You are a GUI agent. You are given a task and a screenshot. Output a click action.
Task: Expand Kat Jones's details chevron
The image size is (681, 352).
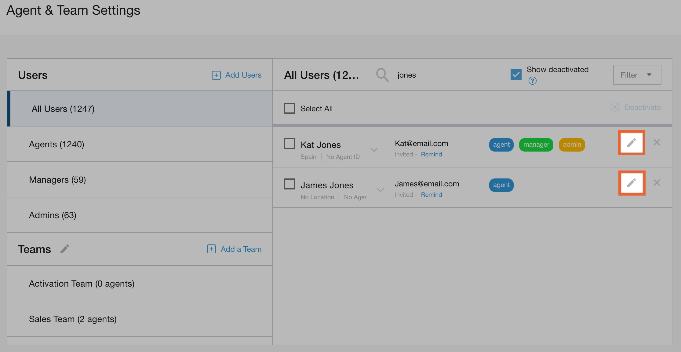click(374, 150)
